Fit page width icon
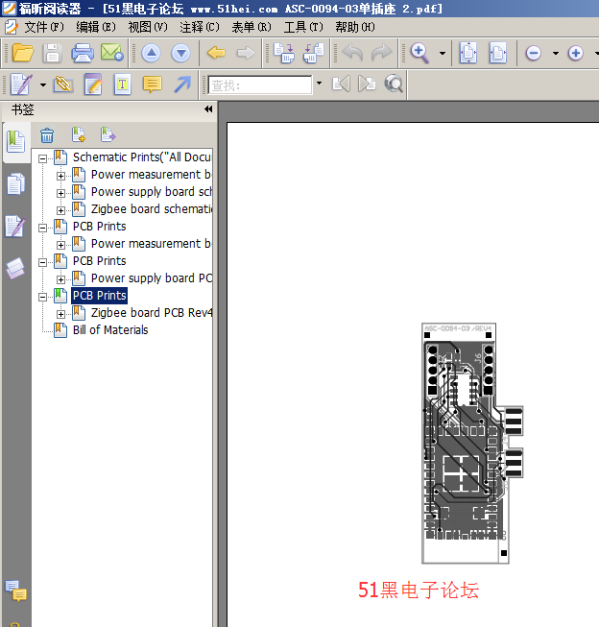599x627 pixels. [x=498, y=53]
